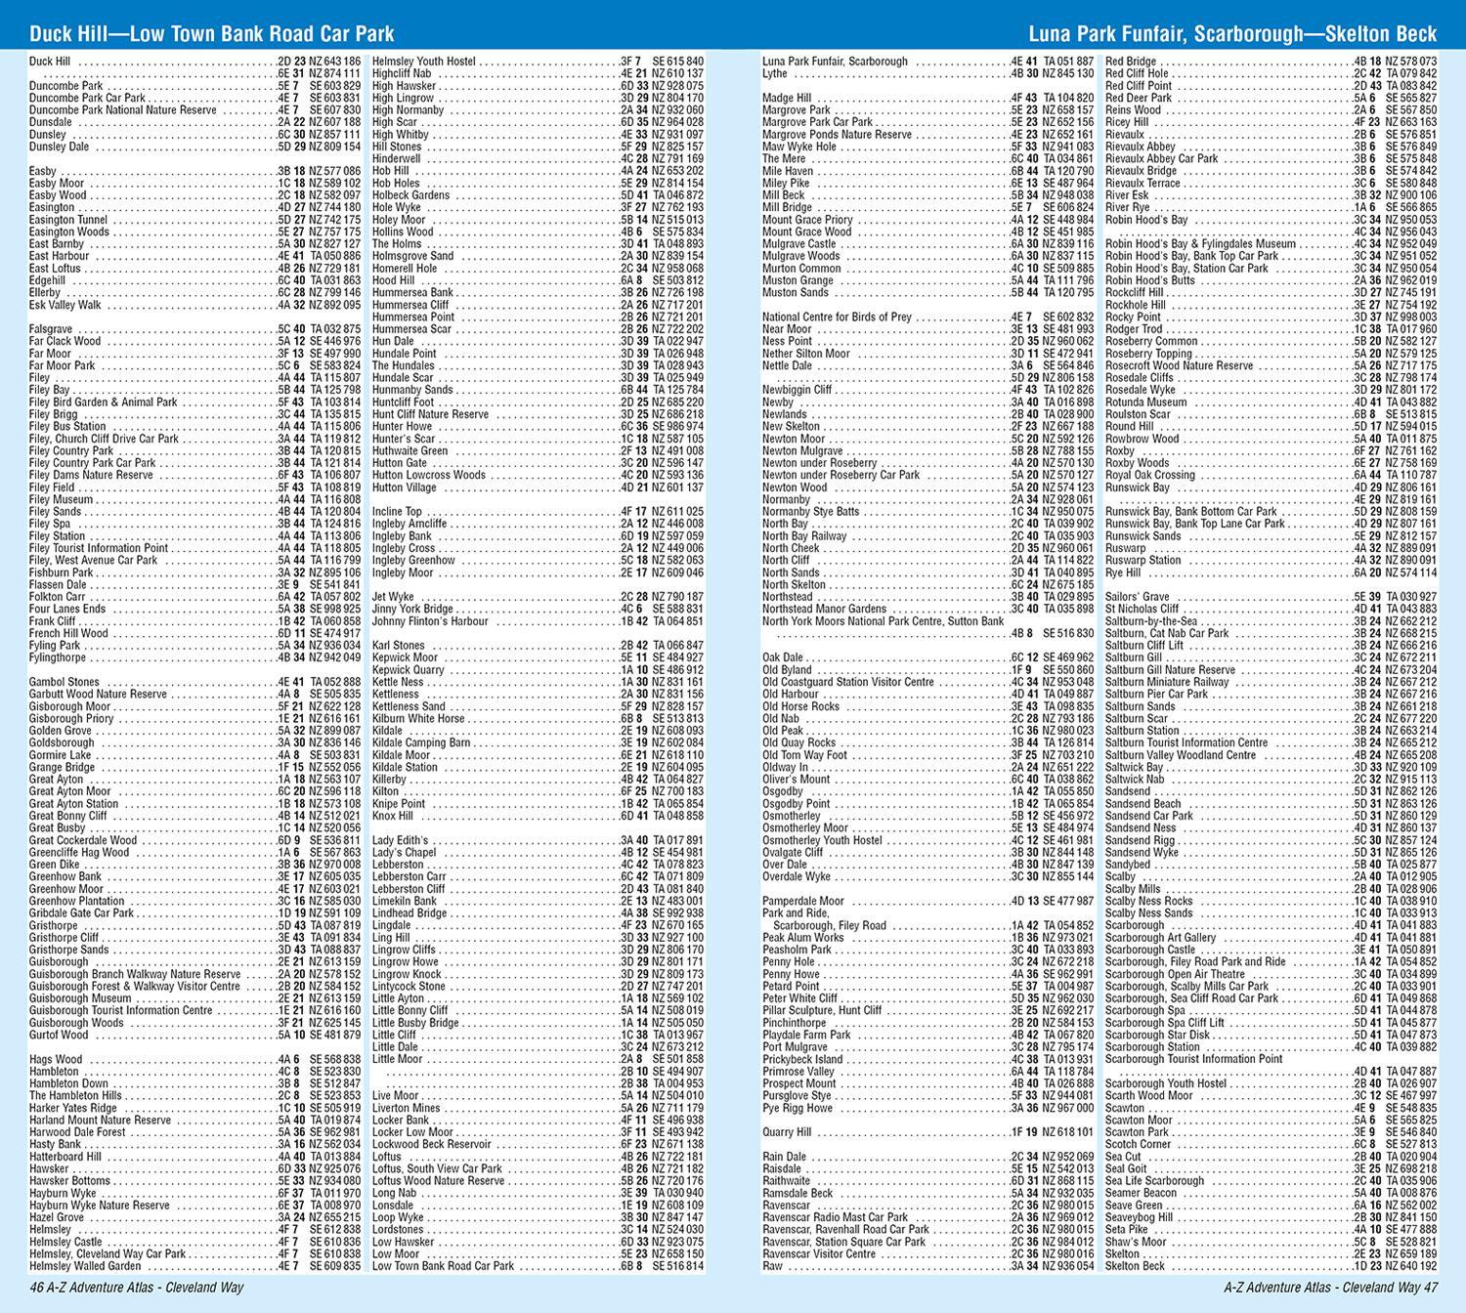Select the 'Great Cockerdale Wood' entry

click(x=195, y=840)
